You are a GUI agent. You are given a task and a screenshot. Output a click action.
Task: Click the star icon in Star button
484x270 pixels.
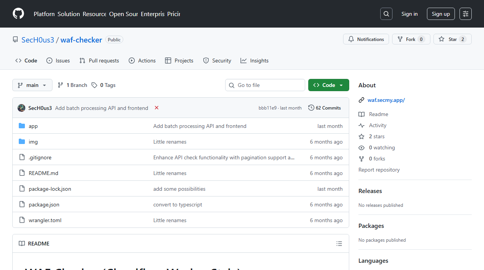tap(441, 39)
